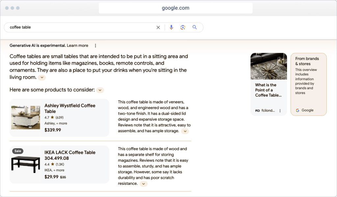Clear the search query with the X icon
The height and width of the screenshot is (197, 337).
(158, 27)
